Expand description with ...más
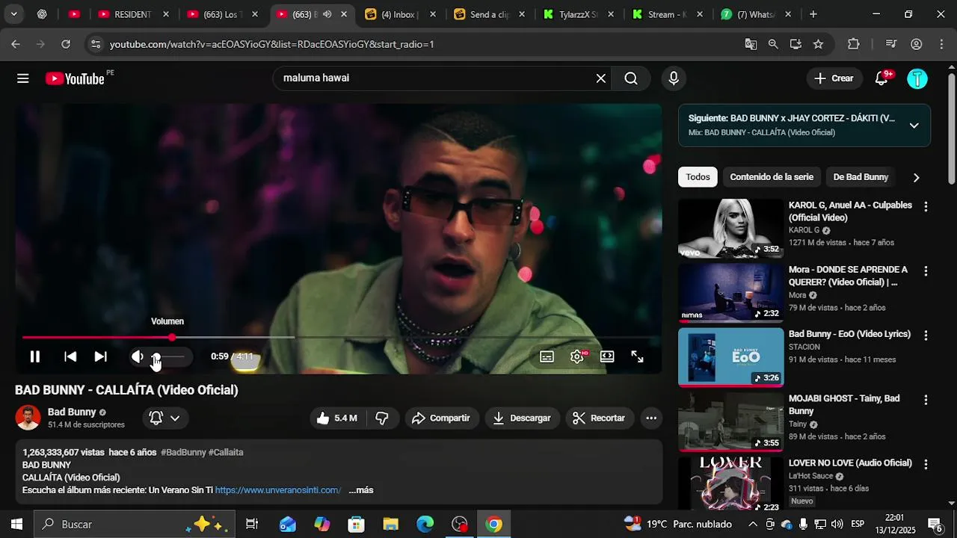 coord(361,490)
